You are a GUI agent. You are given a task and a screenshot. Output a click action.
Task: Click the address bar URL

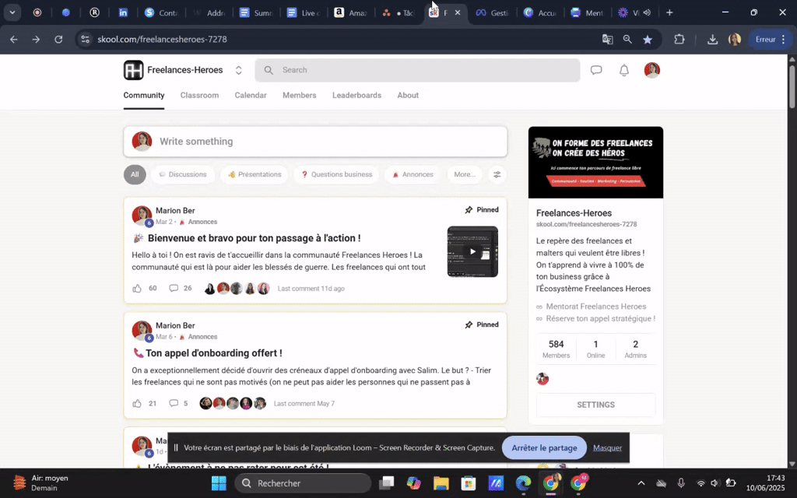pyautogui.click(x=162, y=39)
